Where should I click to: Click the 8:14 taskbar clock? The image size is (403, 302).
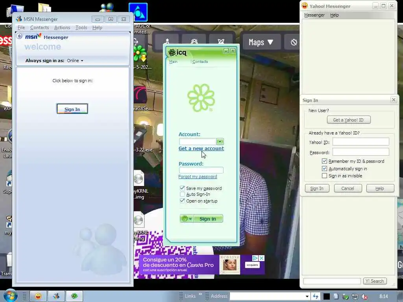point(383,296)
